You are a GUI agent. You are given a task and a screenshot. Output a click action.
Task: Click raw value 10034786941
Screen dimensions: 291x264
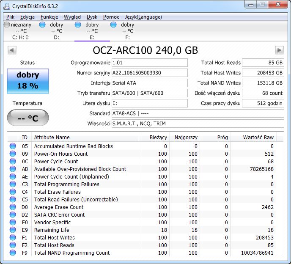[257, 253]
